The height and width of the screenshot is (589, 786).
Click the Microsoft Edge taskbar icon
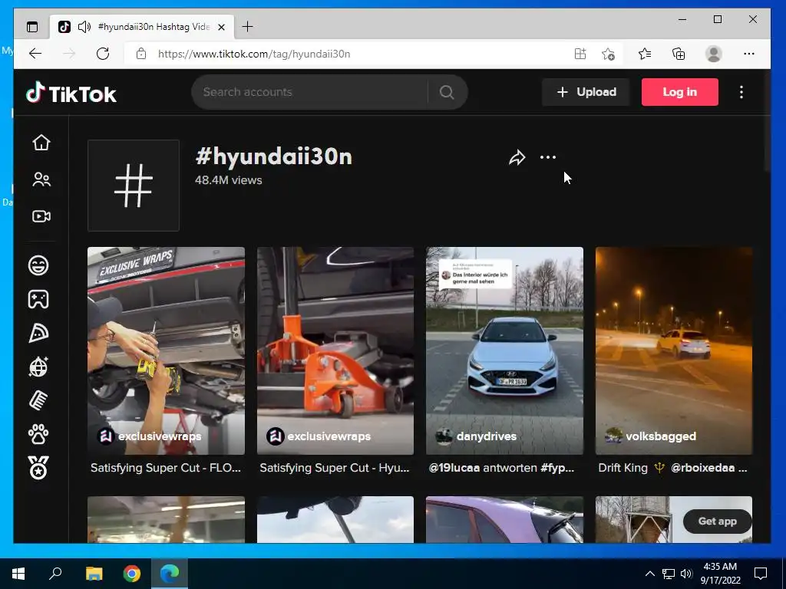click(170, 574)
